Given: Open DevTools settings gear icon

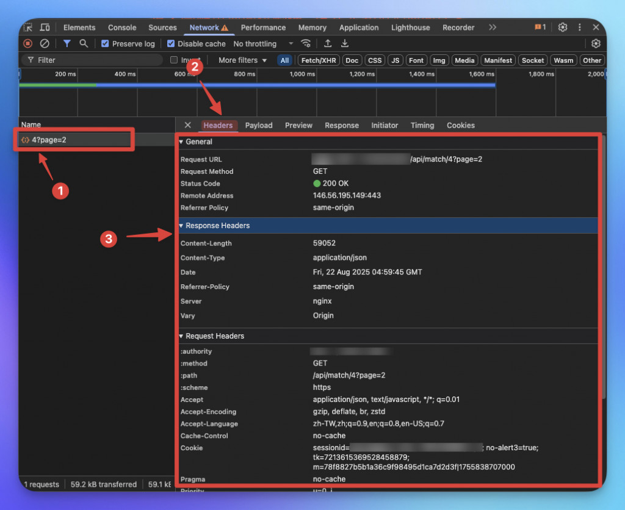Looking at the screenshot, I should click(562, 27).
